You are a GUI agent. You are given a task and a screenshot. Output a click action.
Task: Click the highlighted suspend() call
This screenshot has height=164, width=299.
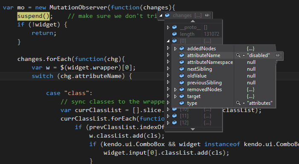[x=33, y=16]
